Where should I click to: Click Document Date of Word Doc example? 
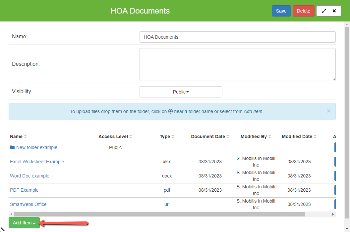[210, 176]
